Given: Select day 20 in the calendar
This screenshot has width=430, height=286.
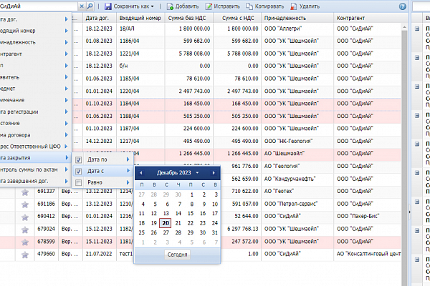Looking at the screenshot, I should [166, 223].
